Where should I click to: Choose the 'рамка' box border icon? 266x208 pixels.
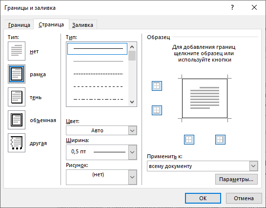[x=17, y=74]
